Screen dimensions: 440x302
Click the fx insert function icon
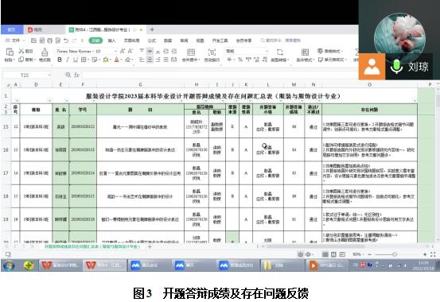[76, 75]
